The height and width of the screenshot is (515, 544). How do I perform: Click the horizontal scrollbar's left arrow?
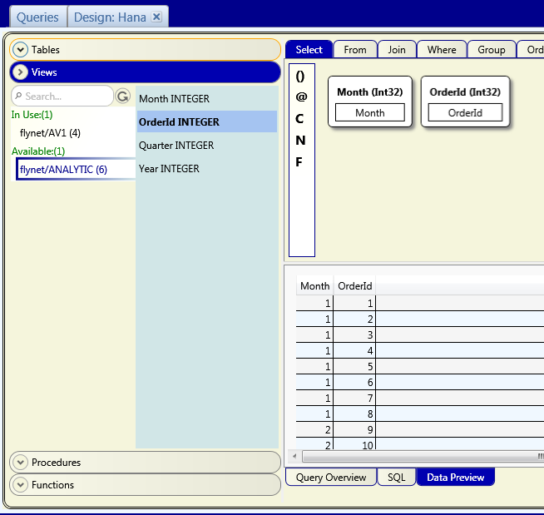294,456
